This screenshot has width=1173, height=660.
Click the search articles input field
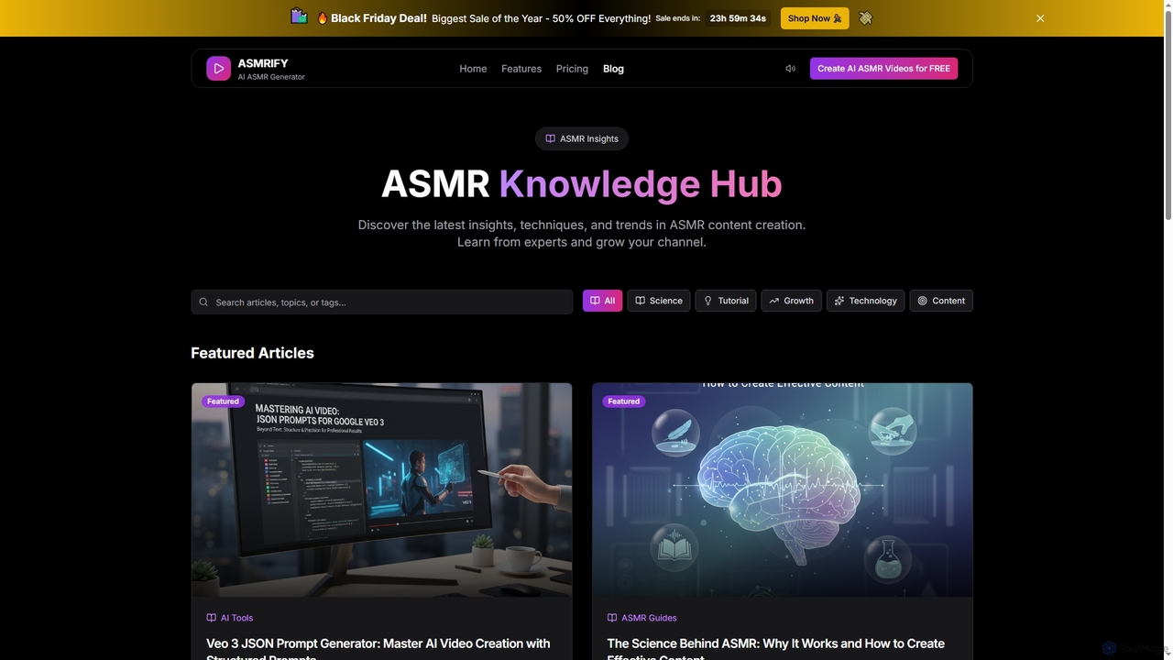pos(382,302)
